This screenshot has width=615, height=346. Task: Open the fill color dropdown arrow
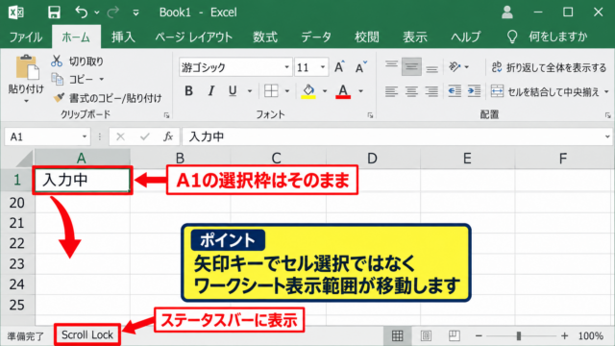325,91
